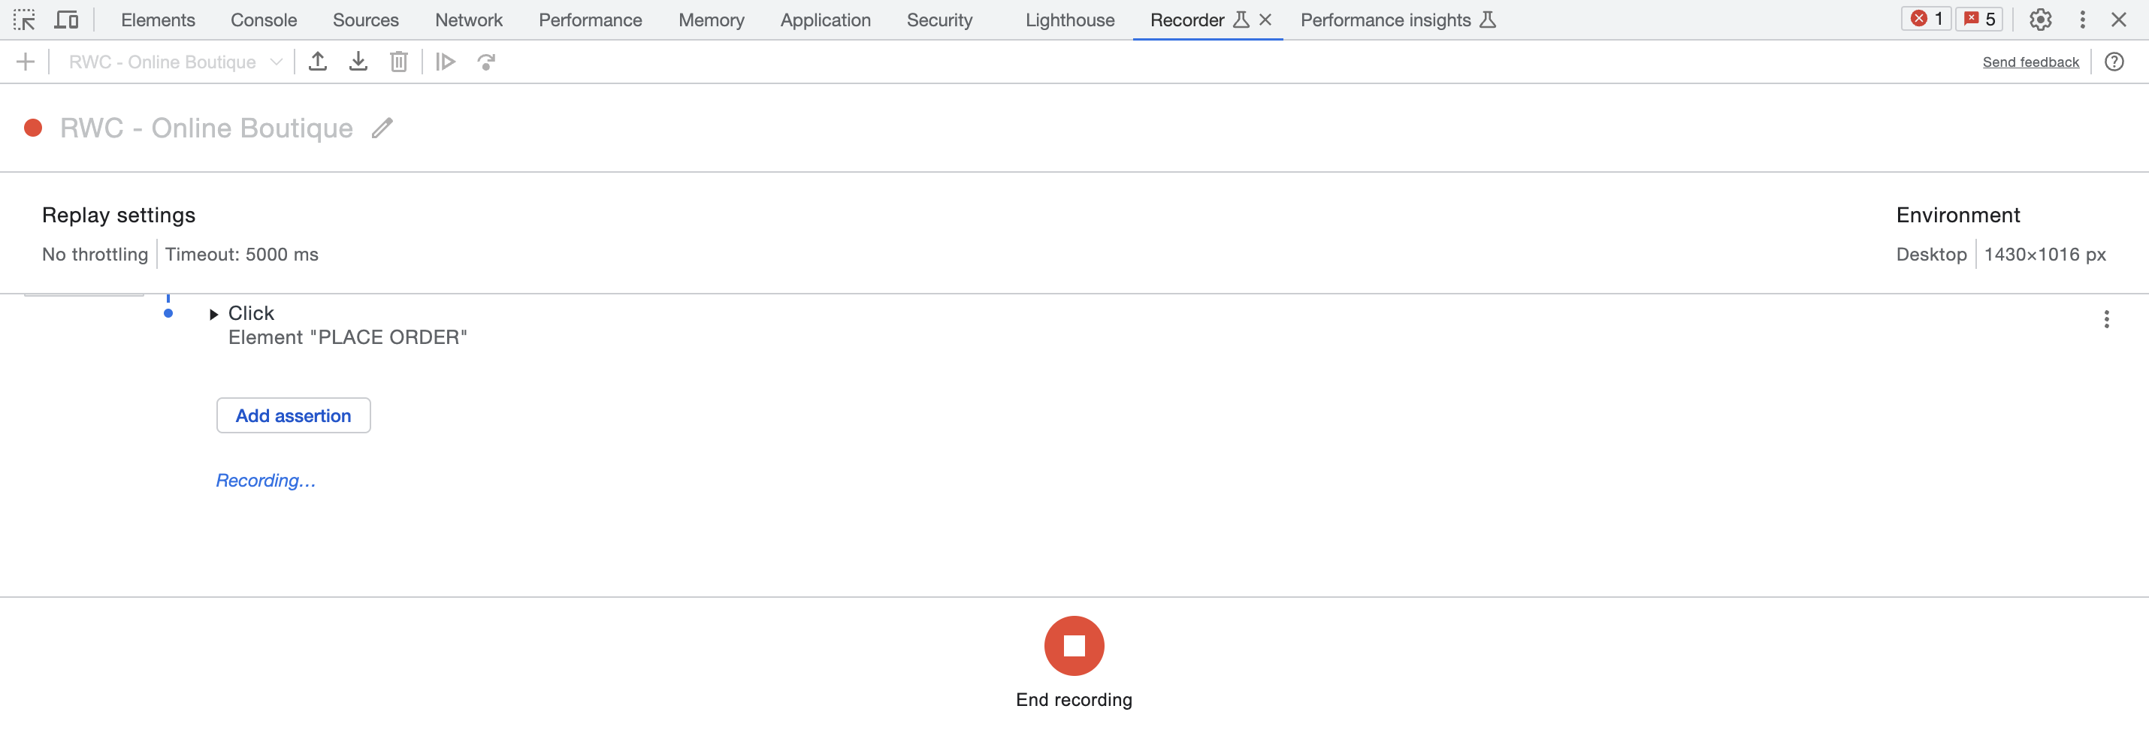This screenshot has width=2149, height=730.
Task: Open the Send feedback link
Action: 2030,62
